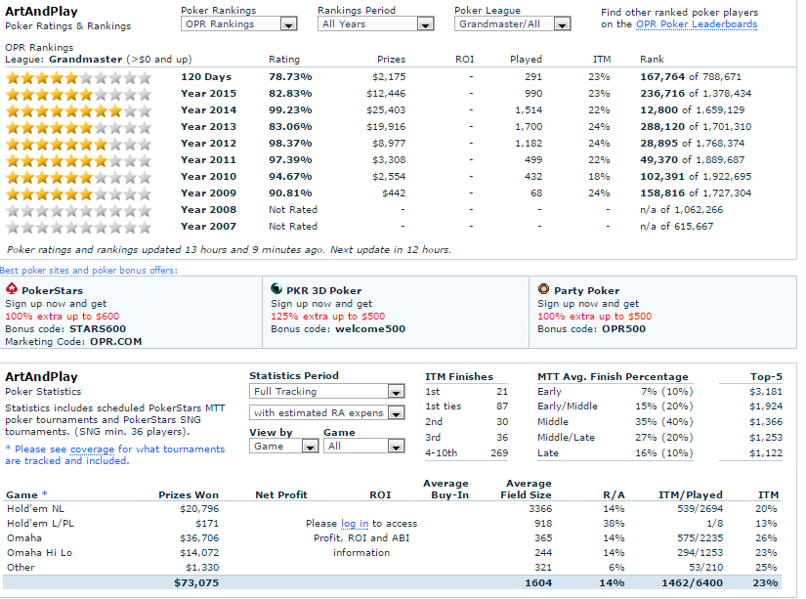Click the 4-10th finishes count 269
The height and width of the screenshot is (599, 806).
[499, 453]
